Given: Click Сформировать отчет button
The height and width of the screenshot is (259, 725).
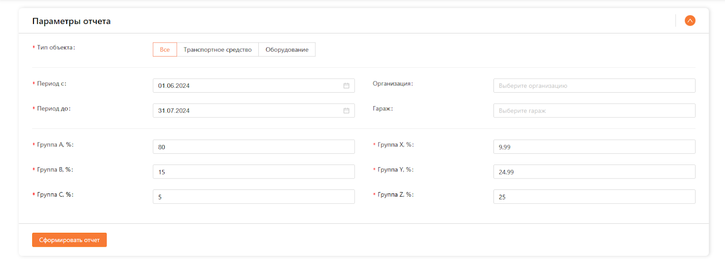Looking at the screenshot, I should pos(69,240).
